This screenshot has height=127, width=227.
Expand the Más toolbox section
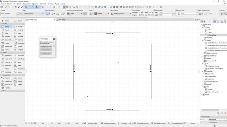click(x=1, y=91)
